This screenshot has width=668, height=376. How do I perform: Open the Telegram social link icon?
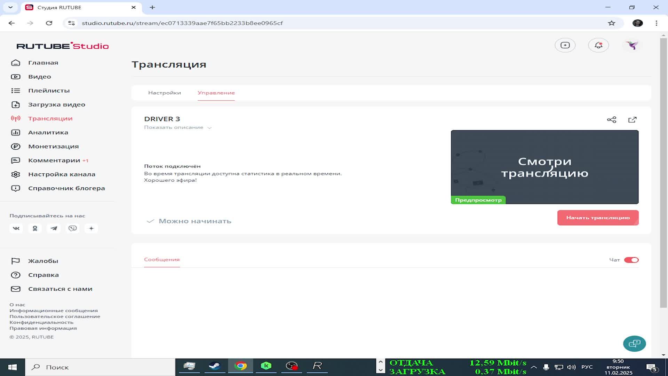tap(54, 228)
